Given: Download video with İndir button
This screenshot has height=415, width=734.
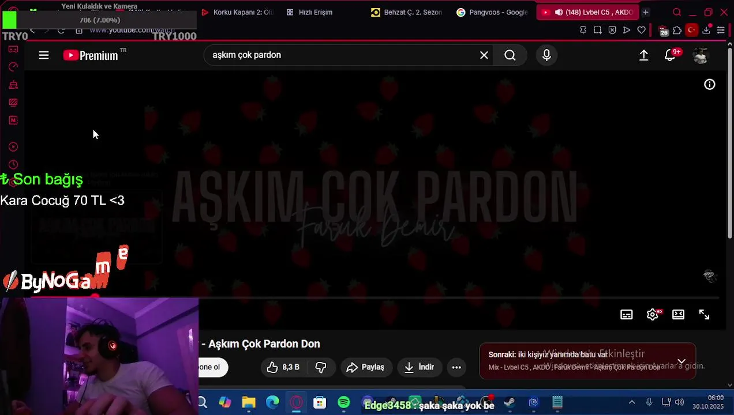Looking at the screenshot, I should coord(420,367).
